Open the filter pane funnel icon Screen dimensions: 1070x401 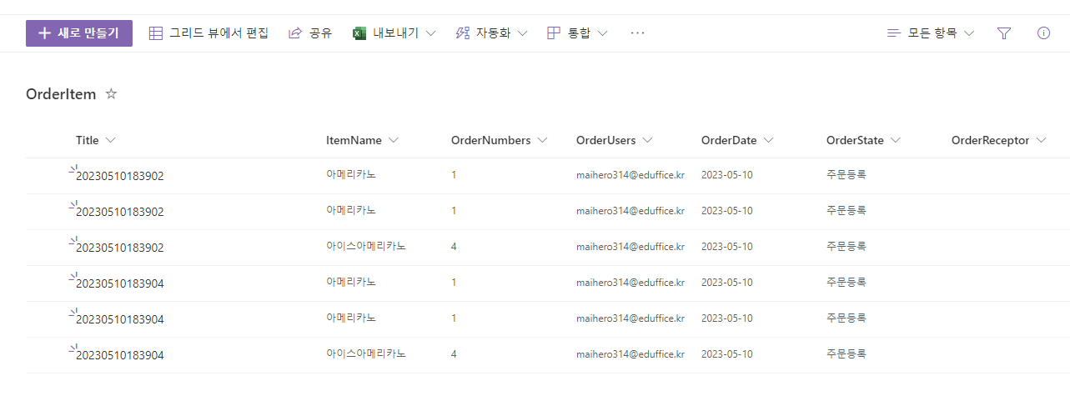pos(1004,33)
